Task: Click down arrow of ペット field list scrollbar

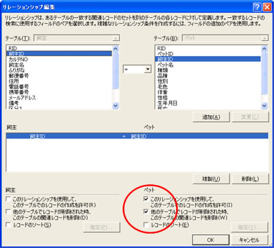Action: coord(264,106)
